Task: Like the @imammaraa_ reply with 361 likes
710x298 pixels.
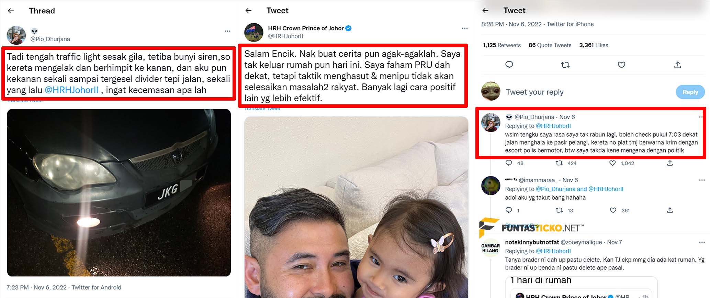Action: click(613, 210)
